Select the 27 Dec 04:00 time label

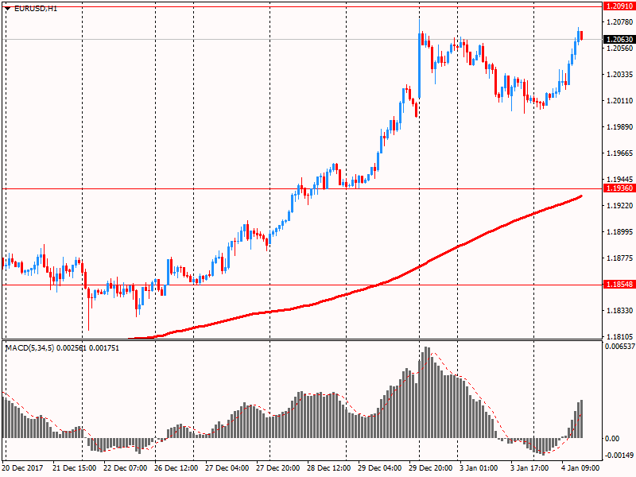point(227,468)
